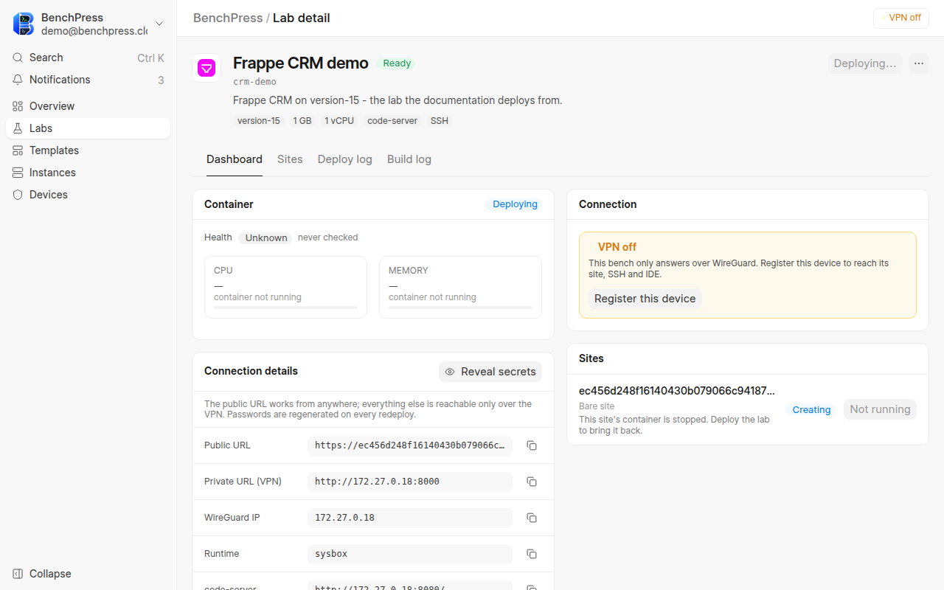Click the Collapse panel icon

18,574
